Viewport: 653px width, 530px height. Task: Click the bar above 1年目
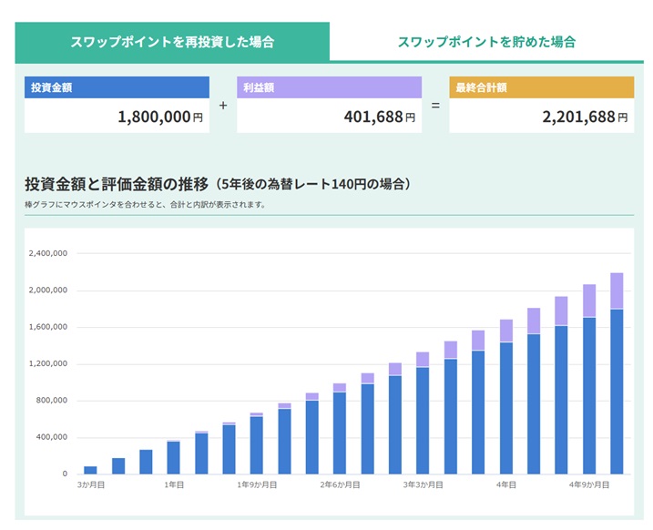173,457
